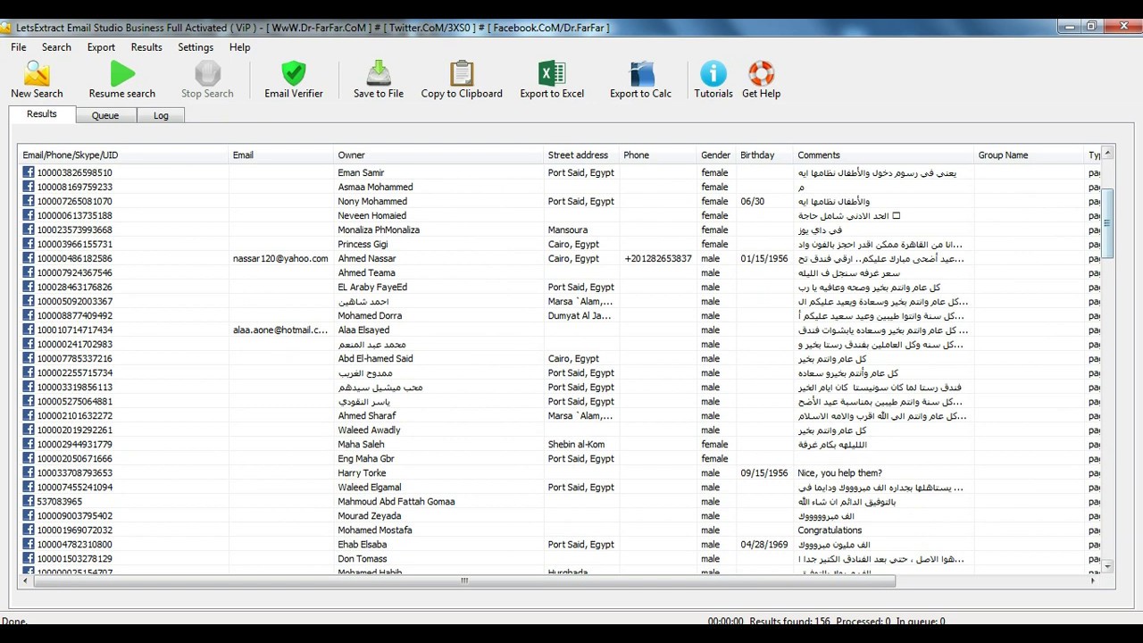Click birthday 01/15/1956 cell
Viewport: 1143px width, 643px height.
[764, 258]
